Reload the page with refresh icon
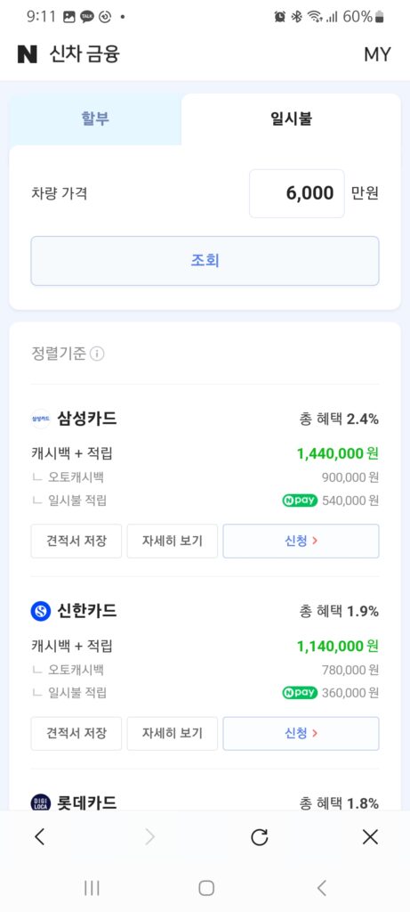 pos(260,837)
